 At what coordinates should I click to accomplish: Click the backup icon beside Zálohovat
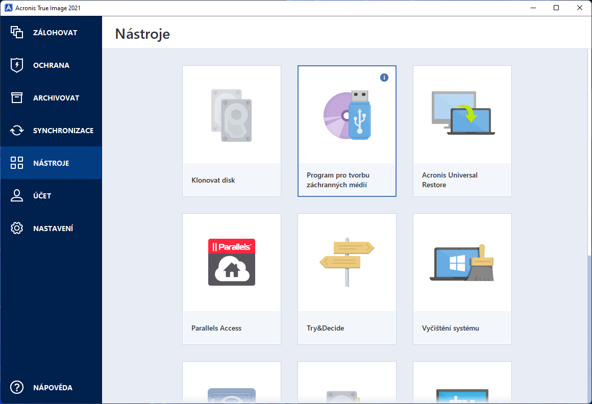[17, 33]
